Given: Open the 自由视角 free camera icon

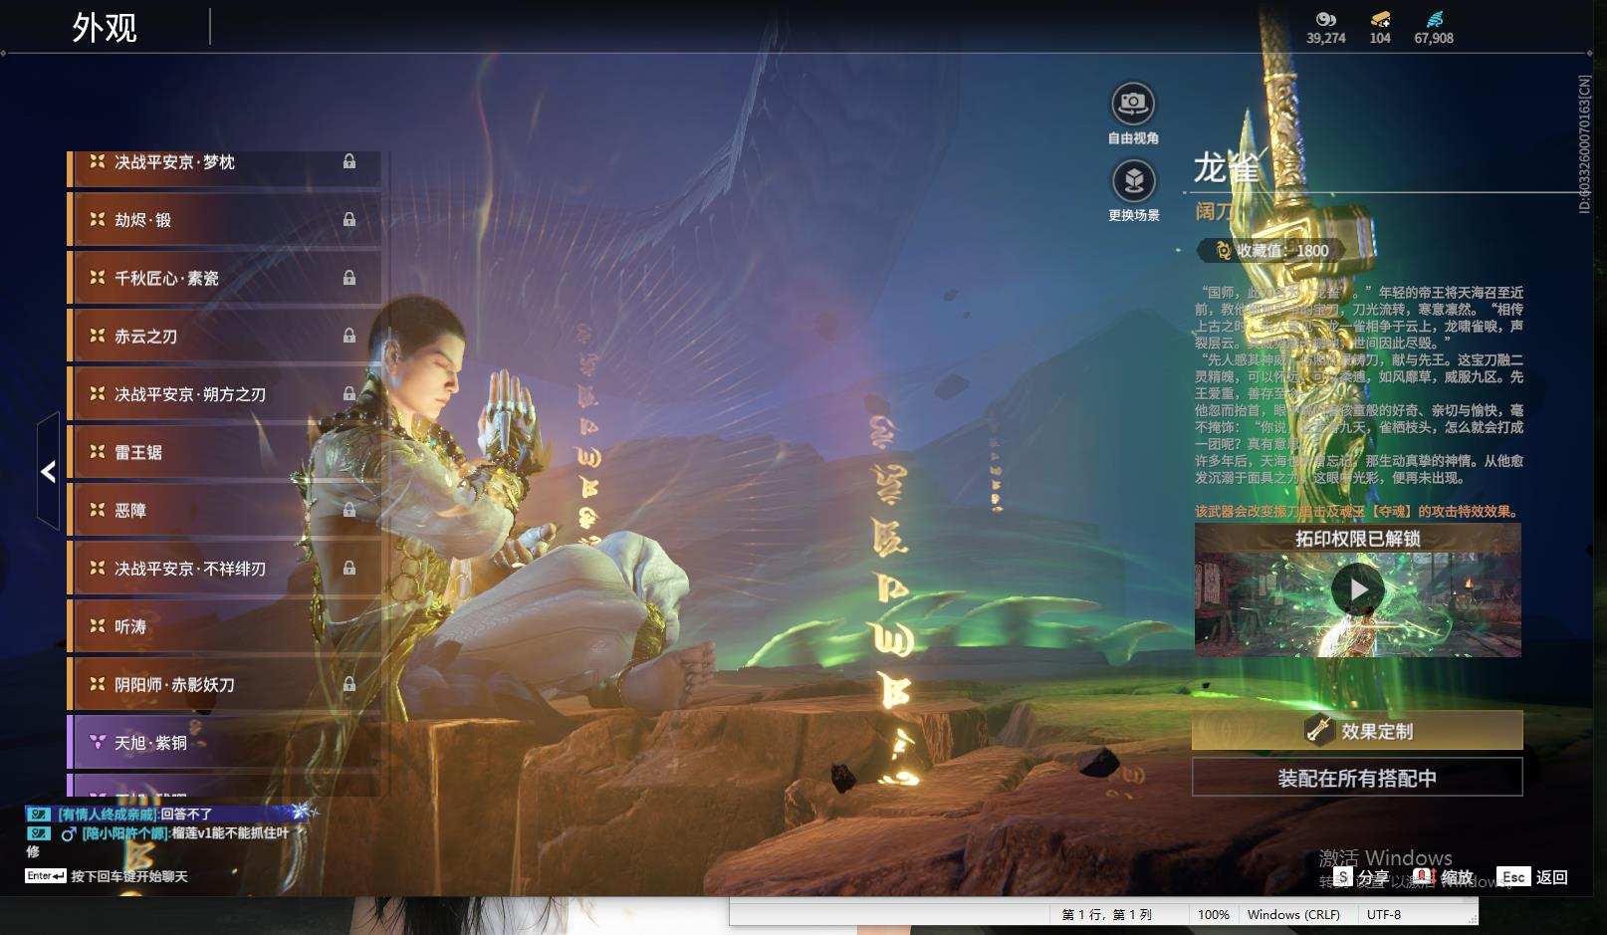Looking at the screenshot, I should pos(1133,103).
